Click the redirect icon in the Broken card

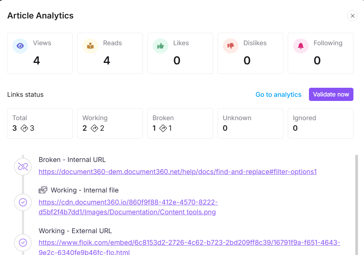(163, 128)
